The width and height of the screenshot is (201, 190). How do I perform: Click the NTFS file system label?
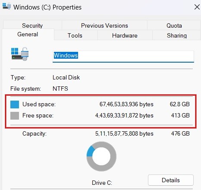tap(60, 89)
